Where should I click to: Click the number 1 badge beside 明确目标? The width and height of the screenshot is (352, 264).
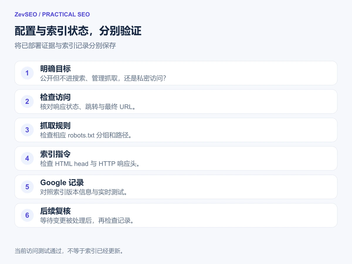tap(27, 73)
